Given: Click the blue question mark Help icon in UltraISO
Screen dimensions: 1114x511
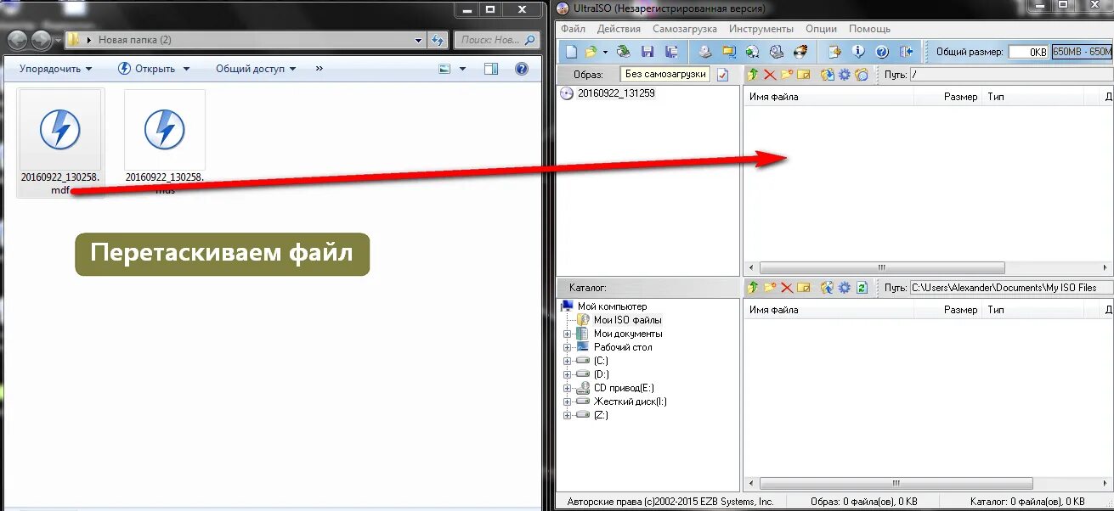Looking at the screenshot, I should pyautogui.click(x=882, y=52).
